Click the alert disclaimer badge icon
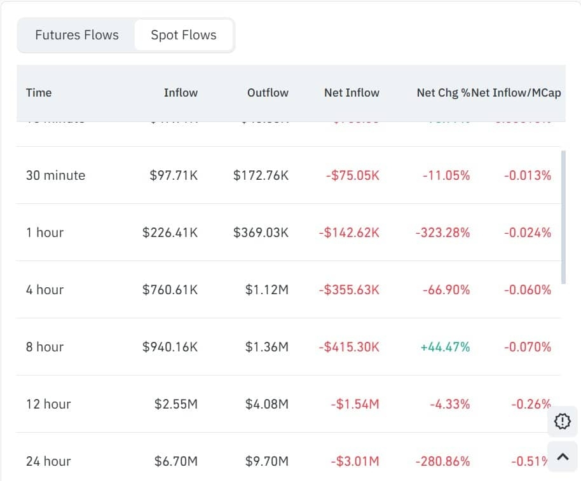Image resolution: width=581 pixels, height=481 pixels. pos(562,421)
